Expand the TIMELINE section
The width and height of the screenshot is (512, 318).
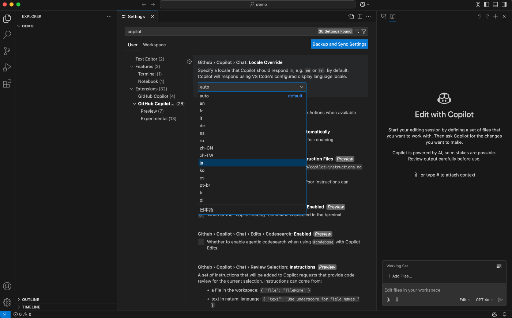[66, 307]
